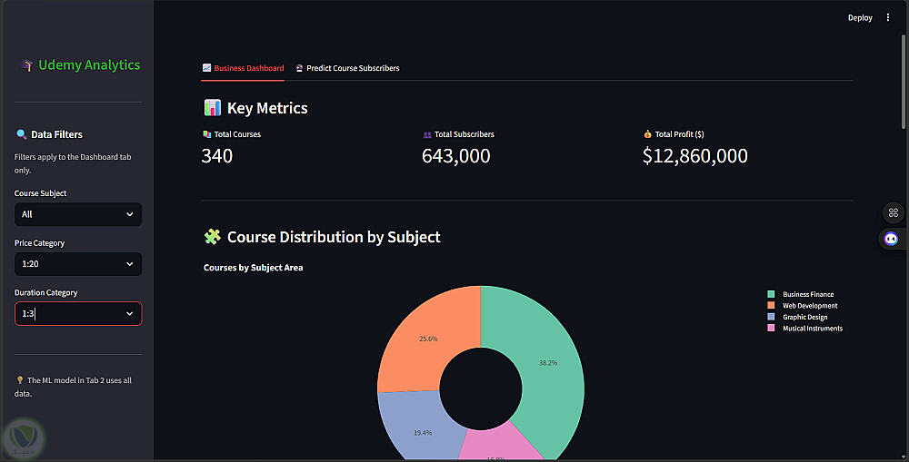
Task: Open the purple chatbot assistant icon
Action: [x=891, y=239]
